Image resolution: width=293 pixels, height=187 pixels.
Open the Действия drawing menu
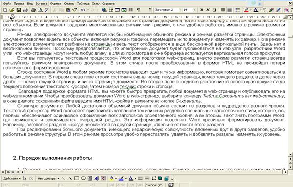point(12,178)
